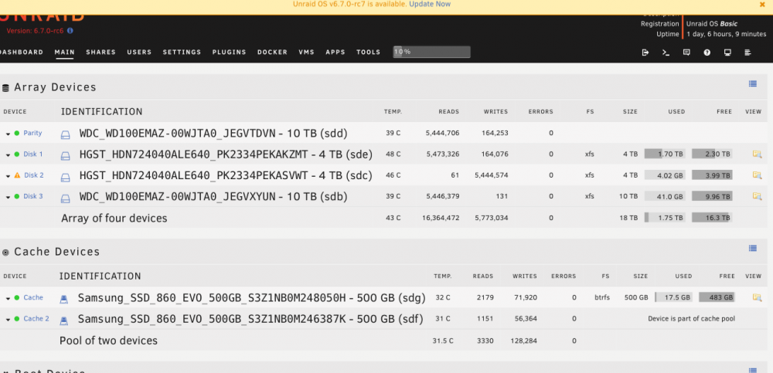Viewport: 773px width, 373px height.
Task: Open the Tools tab
Action: click(x=368, y=53)
